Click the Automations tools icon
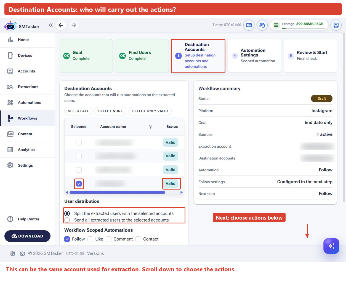 (x=10, y=102)
